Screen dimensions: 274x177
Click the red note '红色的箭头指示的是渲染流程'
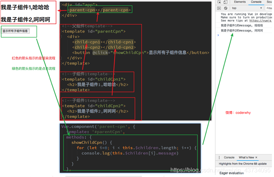pos(33,58)
